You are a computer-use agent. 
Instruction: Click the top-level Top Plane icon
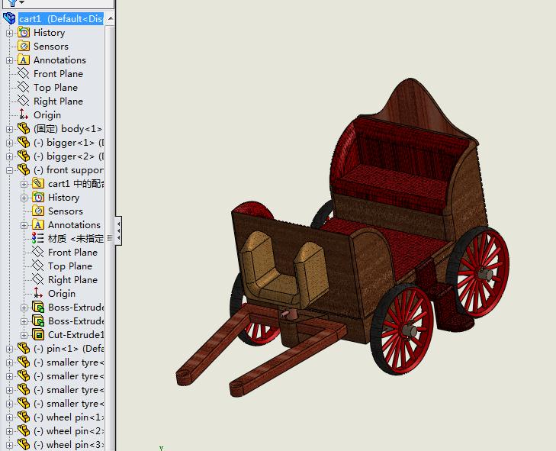[24, 88]
